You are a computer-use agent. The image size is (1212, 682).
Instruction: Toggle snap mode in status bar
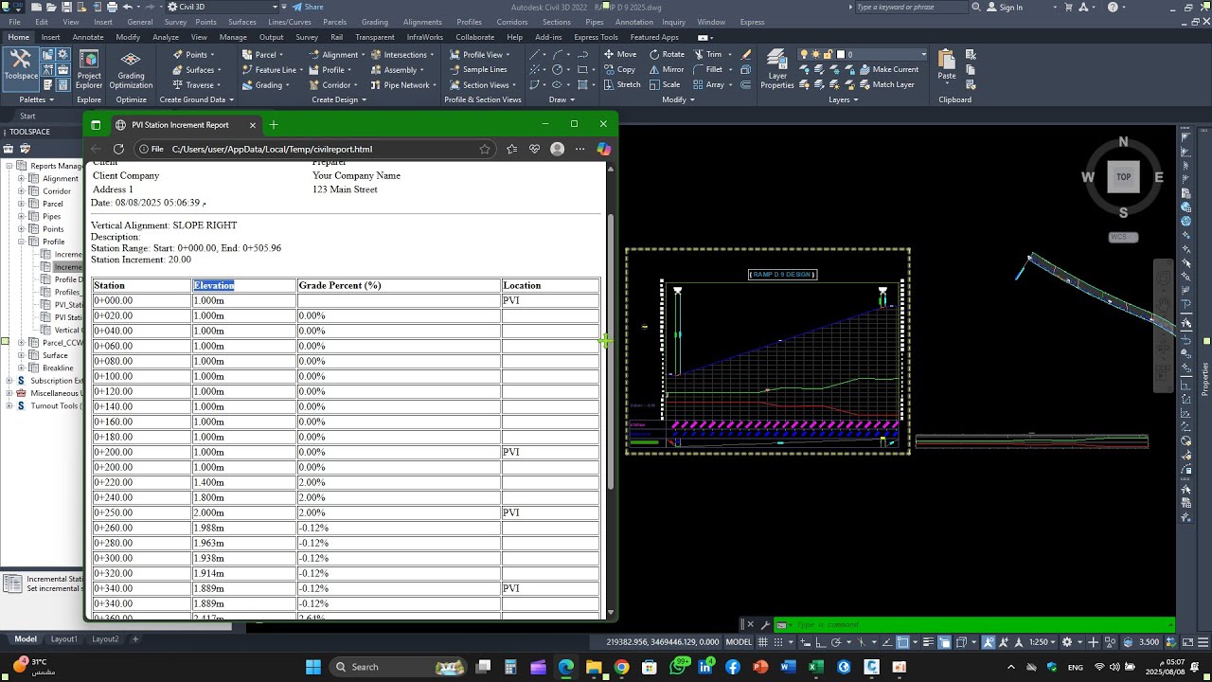pos(779,642)
